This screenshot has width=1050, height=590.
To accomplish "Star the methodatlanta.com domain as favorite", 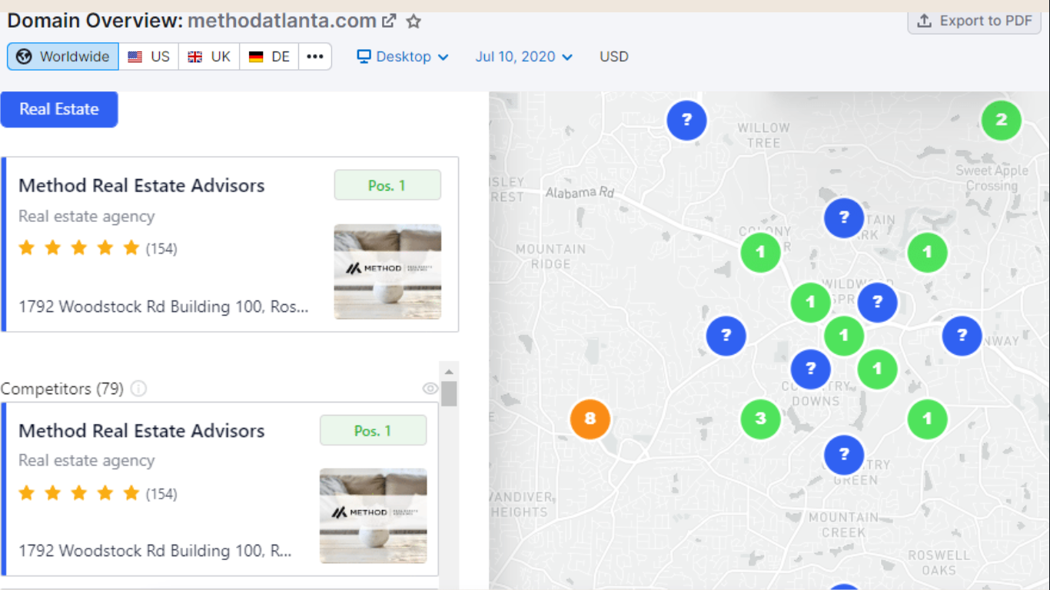I will [414, 21].
